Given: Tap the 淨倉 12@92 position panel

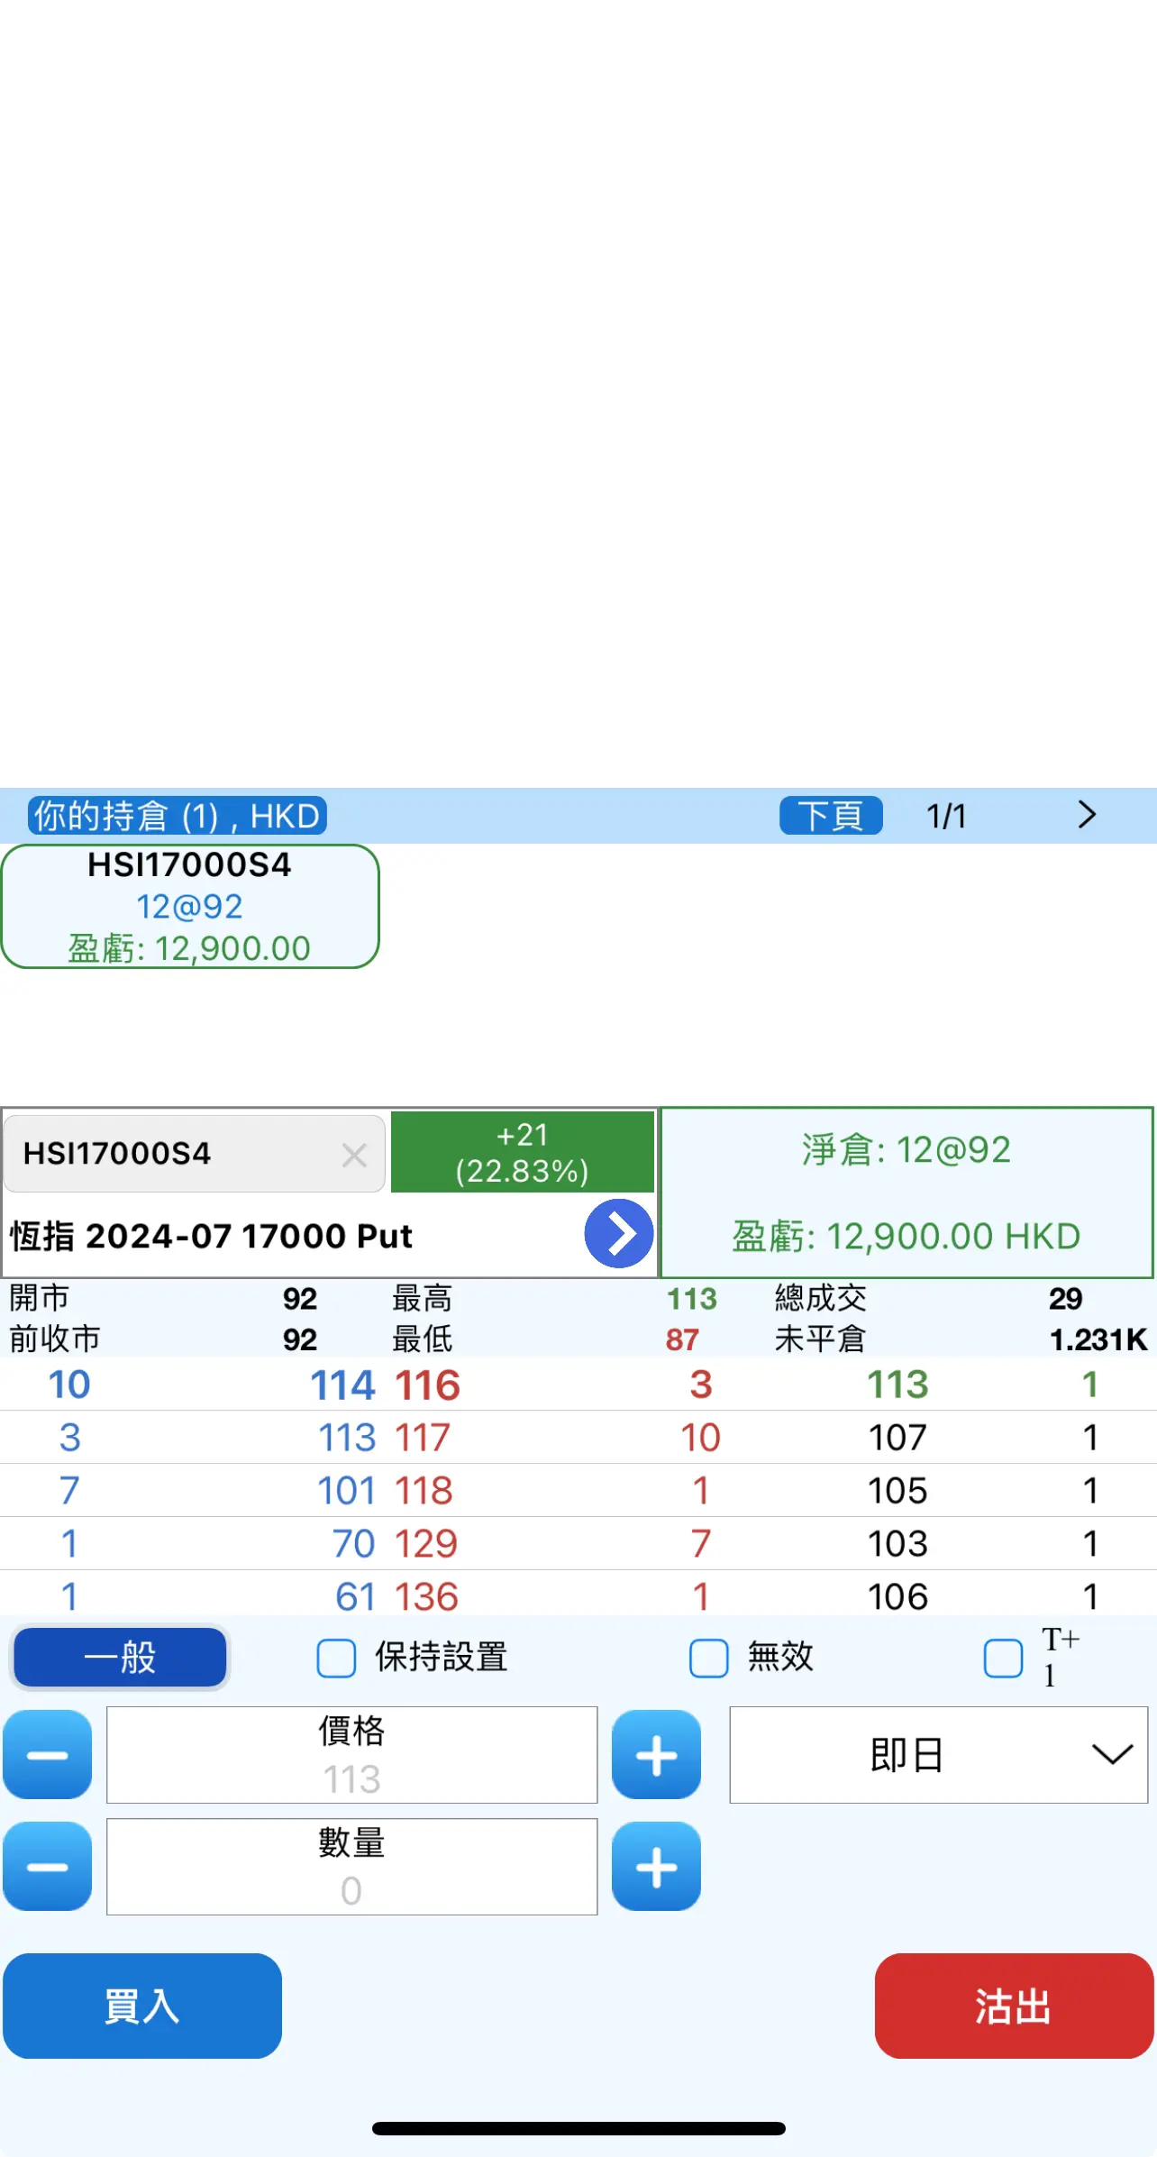Looking at the screenshot, I should point(906,1192).
